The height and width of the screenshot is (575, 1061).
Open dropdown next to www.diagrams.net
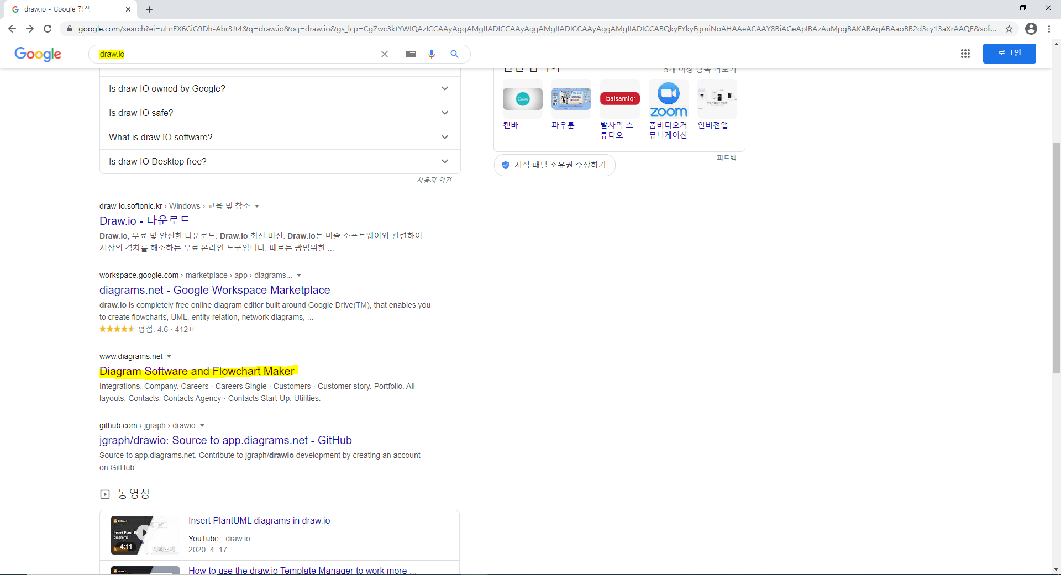click(169, 356)
